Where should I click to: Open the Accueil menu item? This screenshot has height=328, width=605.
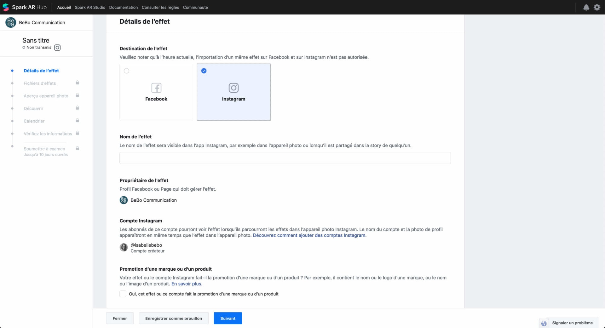point(64,7)
